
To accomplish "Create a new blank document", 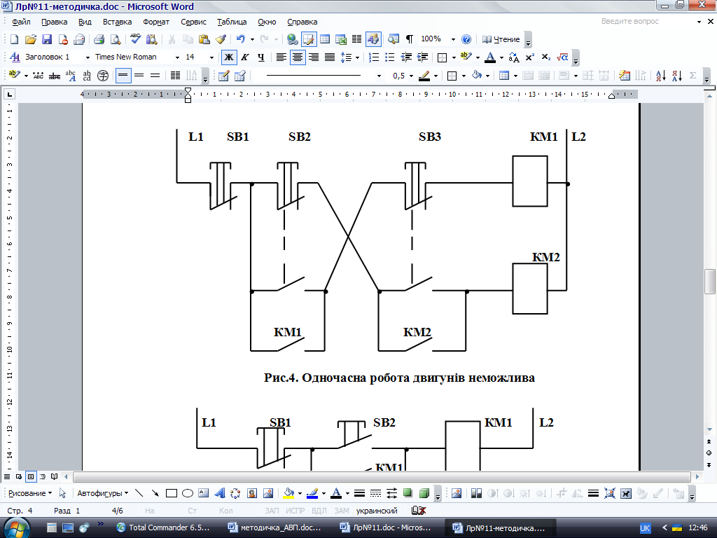I will click(14, 39).
